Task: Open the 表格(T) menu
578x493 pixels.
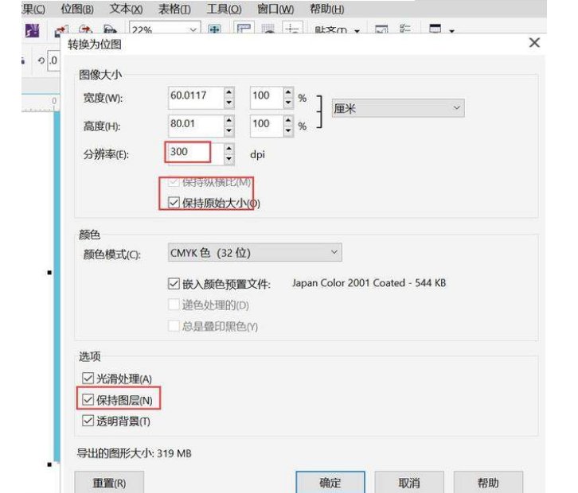Action: point(174,8)
